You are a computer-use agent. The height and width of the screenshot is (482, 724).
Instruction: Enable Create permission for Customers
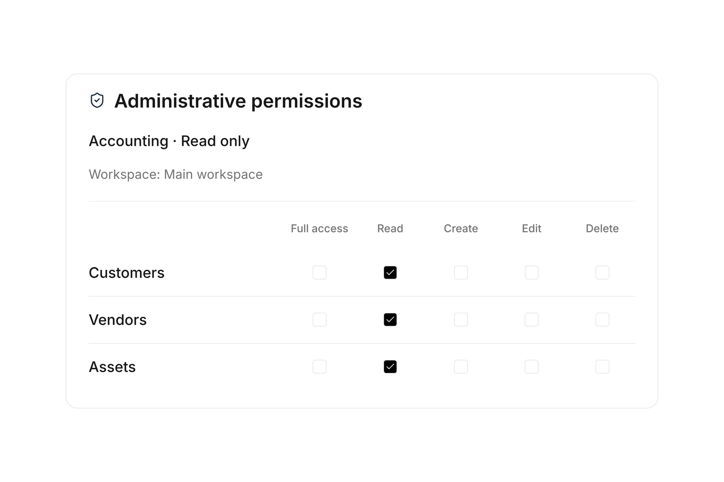click(x=461, y=273)
